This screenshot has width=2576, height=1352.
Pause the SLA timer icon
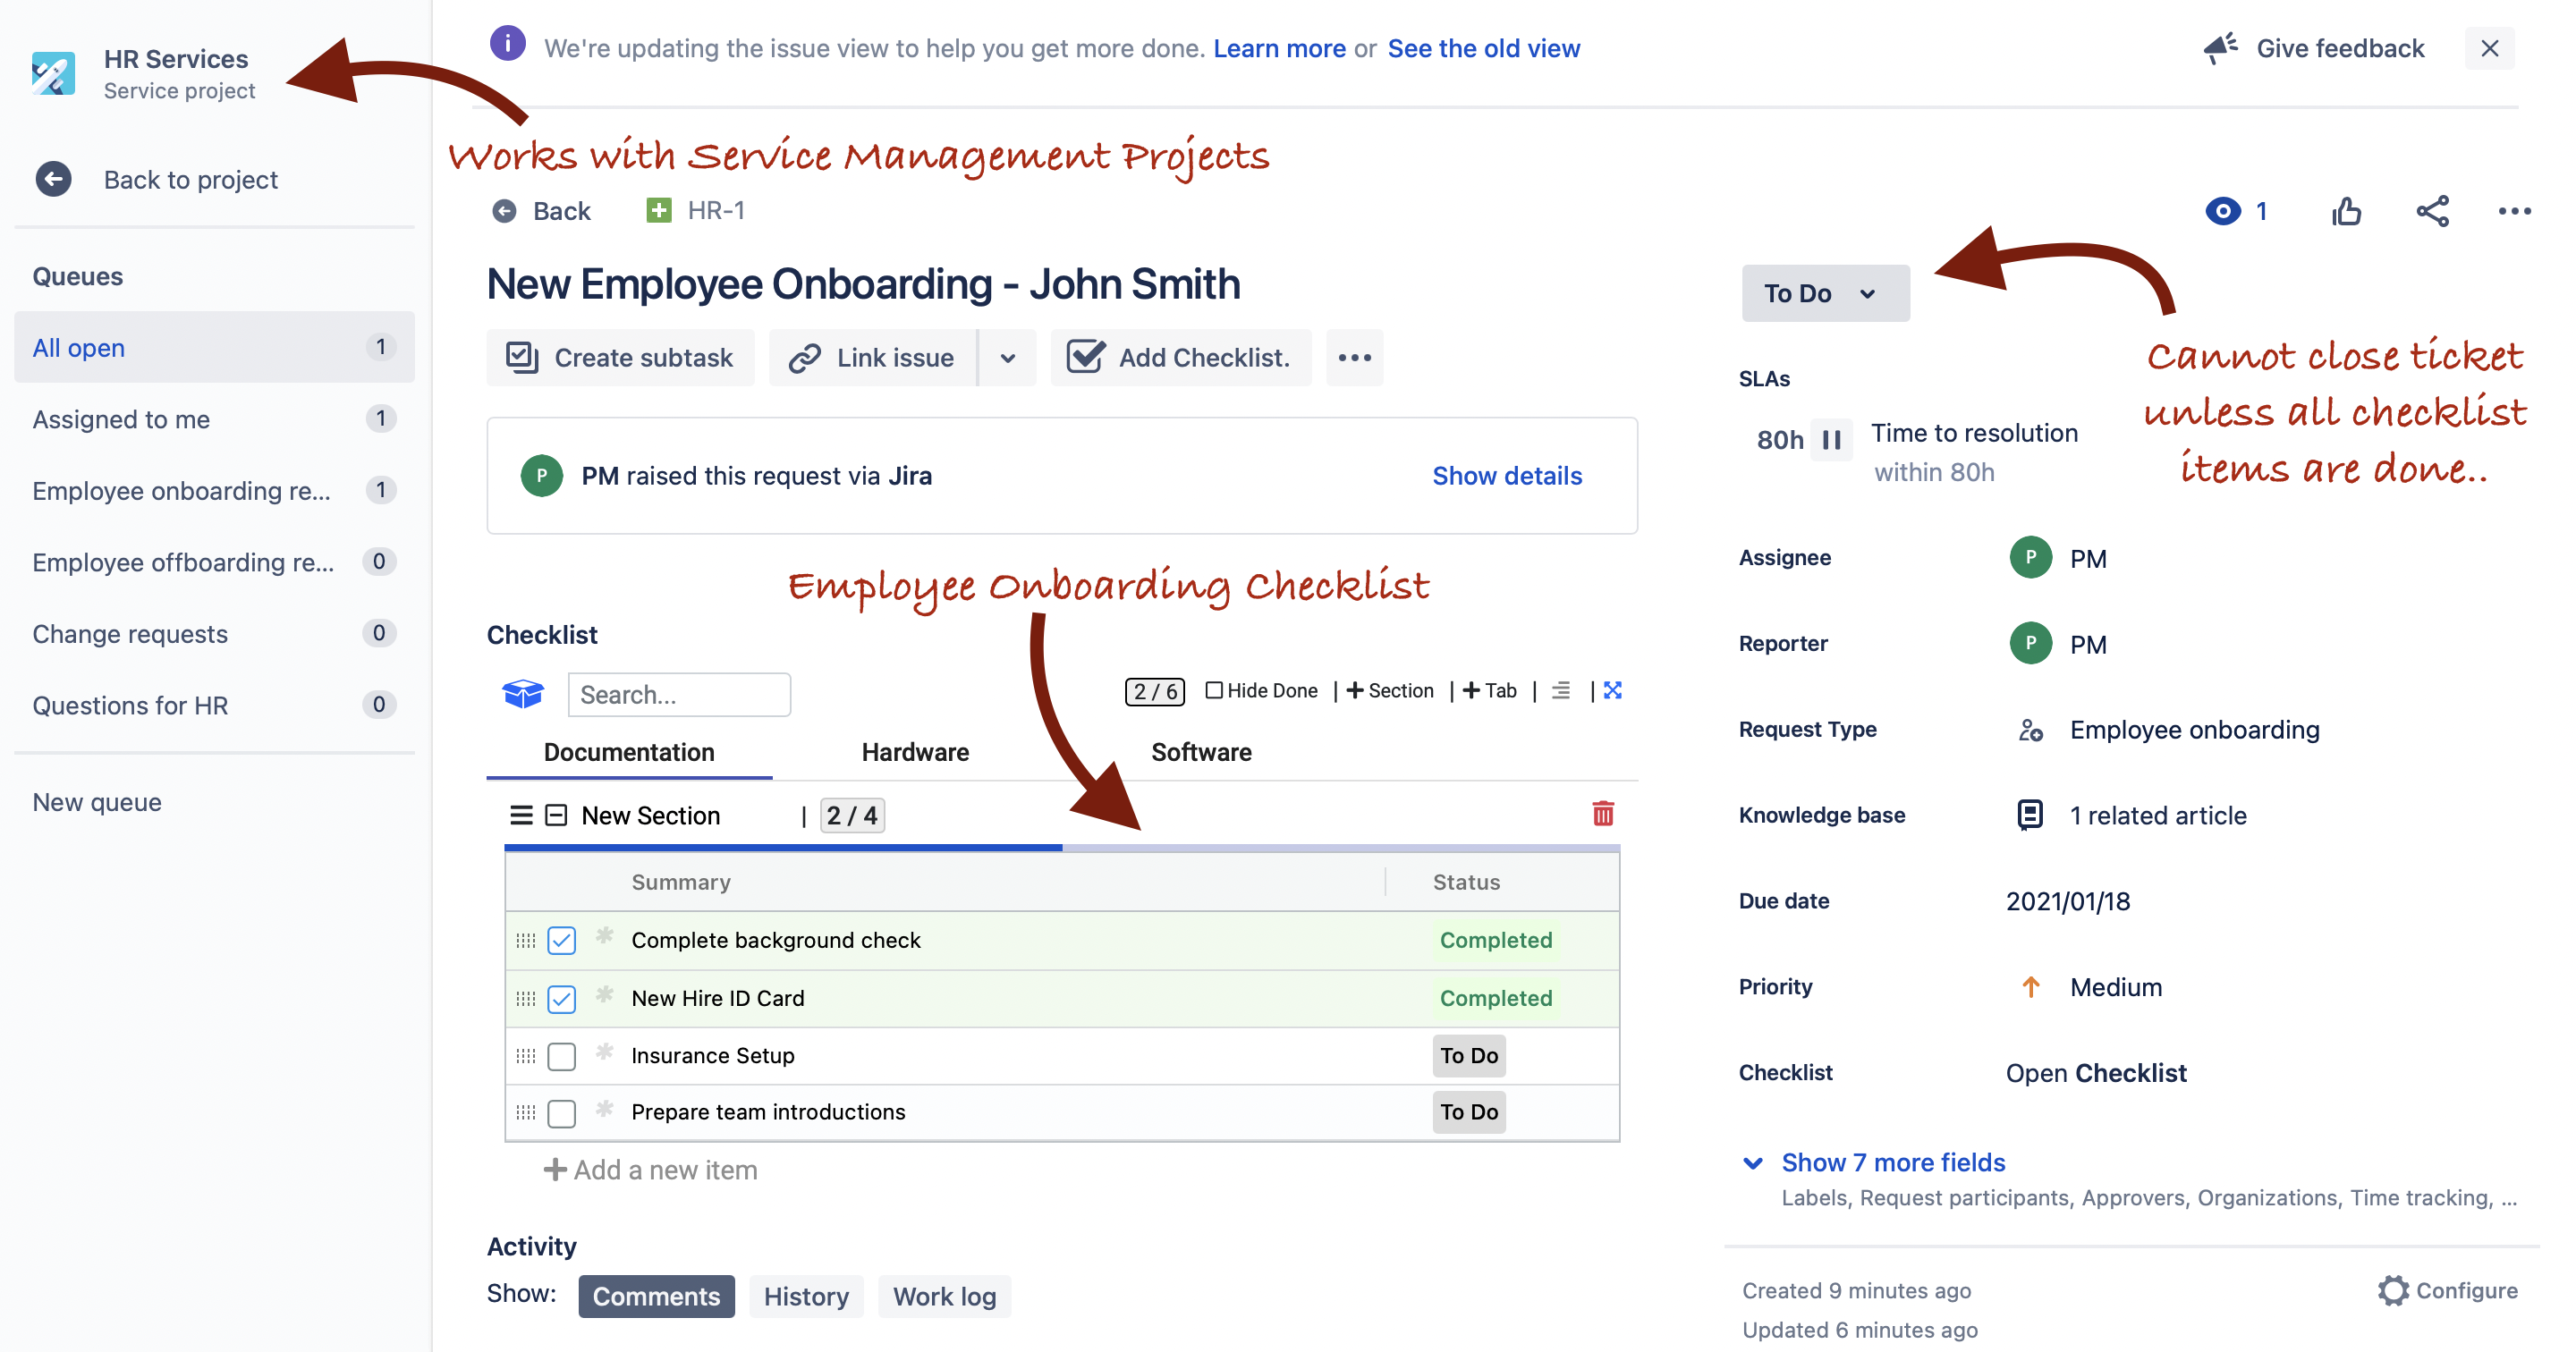click(x=1832, y=440)
